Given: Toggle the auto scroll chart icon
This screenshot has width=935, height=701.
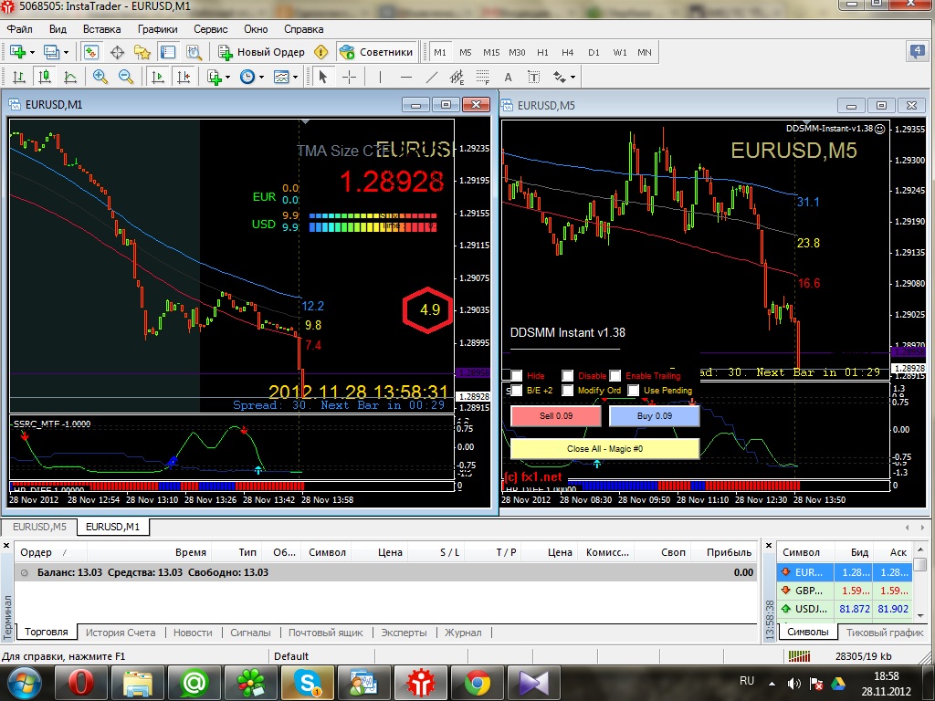Looking at the screenshot, I should click(x=157, y=77).
